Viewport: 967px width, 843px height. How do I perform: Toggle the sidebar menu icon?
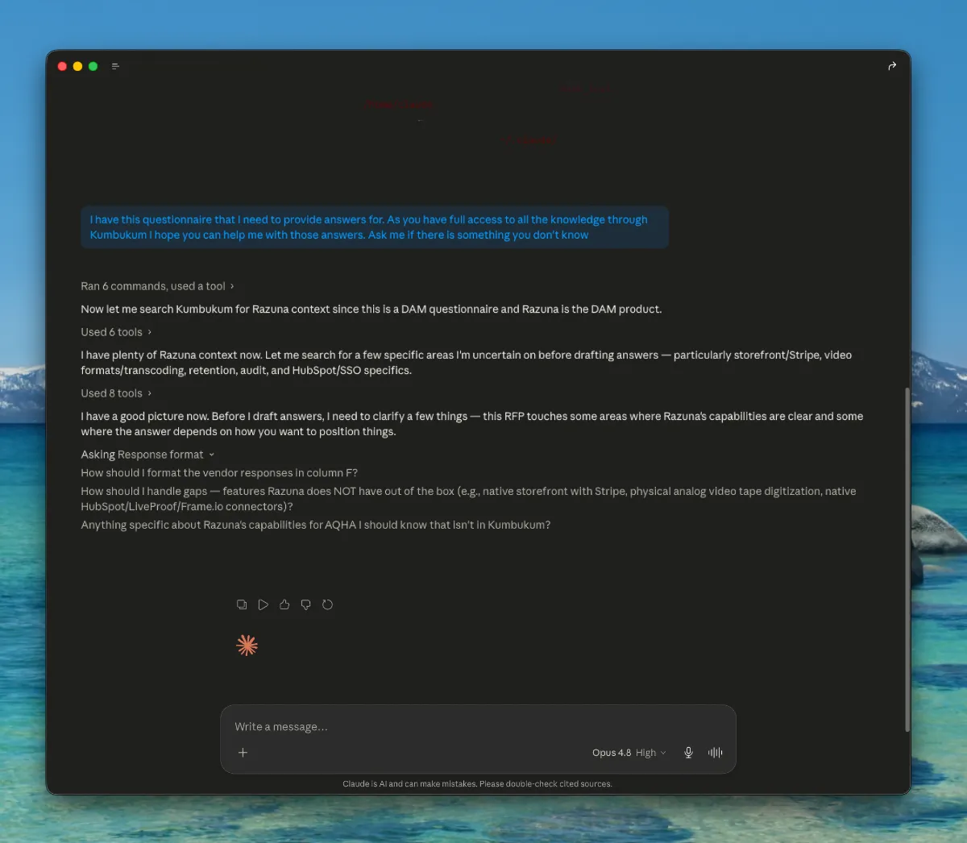tap(115, 66)
